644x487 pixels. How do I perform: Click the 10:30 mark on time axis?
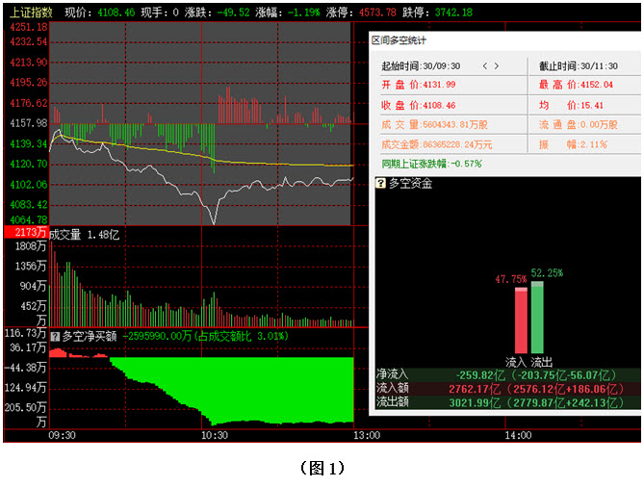[x=214, y=436]
